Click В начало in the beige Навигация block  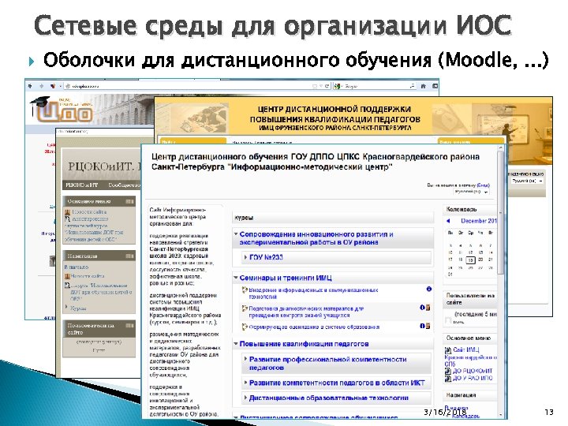click(77, 267)
